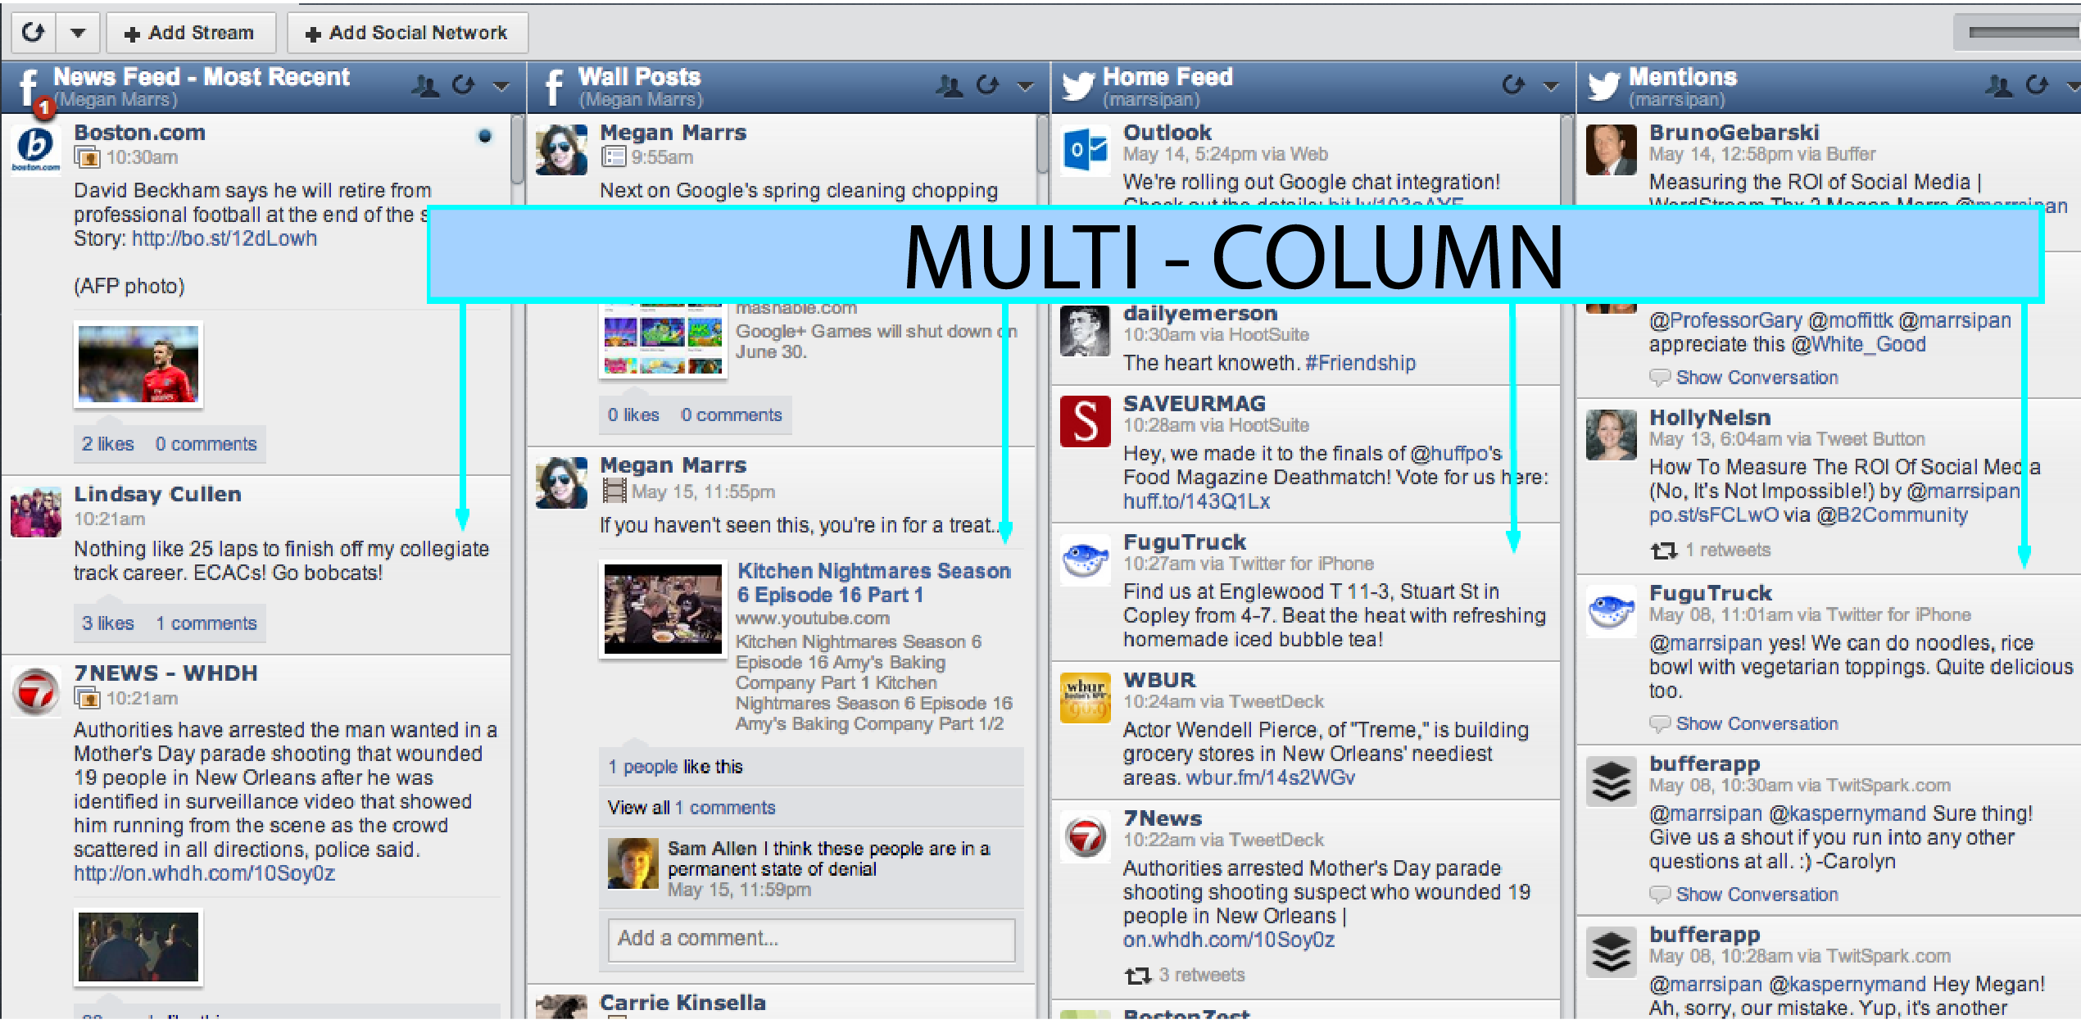Image resolution: width=2081 pixels, height=1024 pixels.
Task: Click the users icon in Mentions header
Action: [1999, 85]
